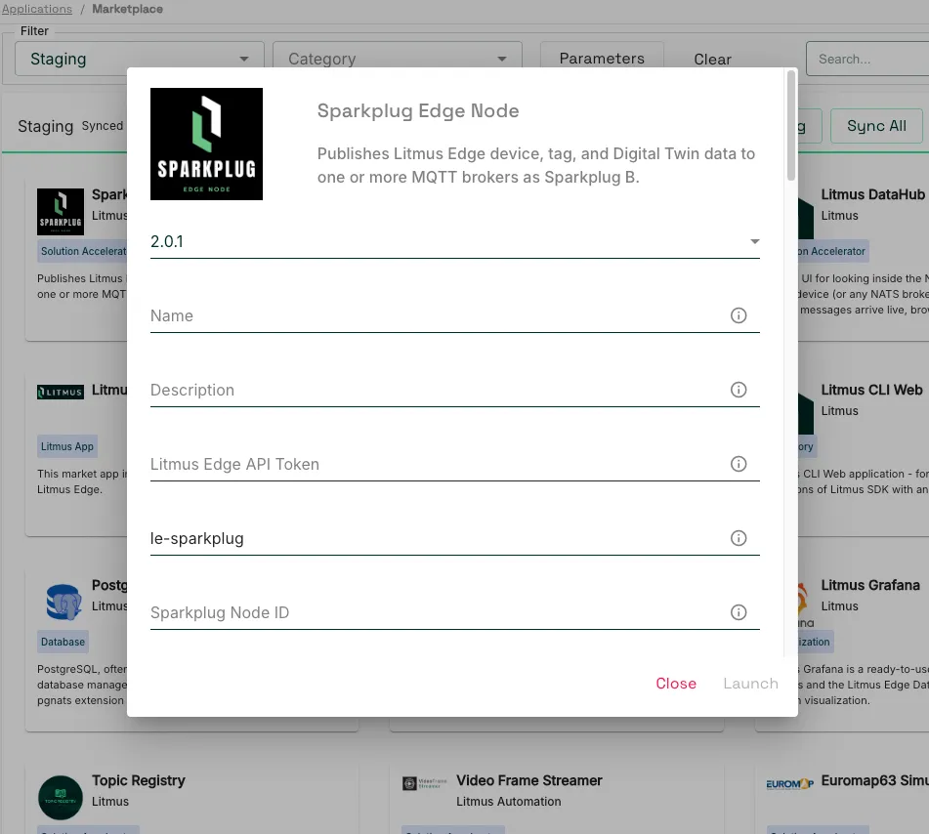Open the Category filter dropdown
929x834 pixels.
click(x=397, y=59)
